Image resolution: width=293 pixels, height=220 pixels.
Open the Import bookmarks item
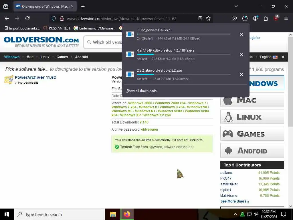(22, 28)
